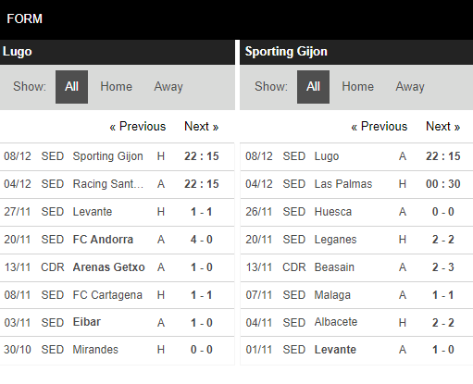The height and width of the screenshot is (384, 473).
Task: Switch Lugo form to Home matches
Action: (116, 87)
